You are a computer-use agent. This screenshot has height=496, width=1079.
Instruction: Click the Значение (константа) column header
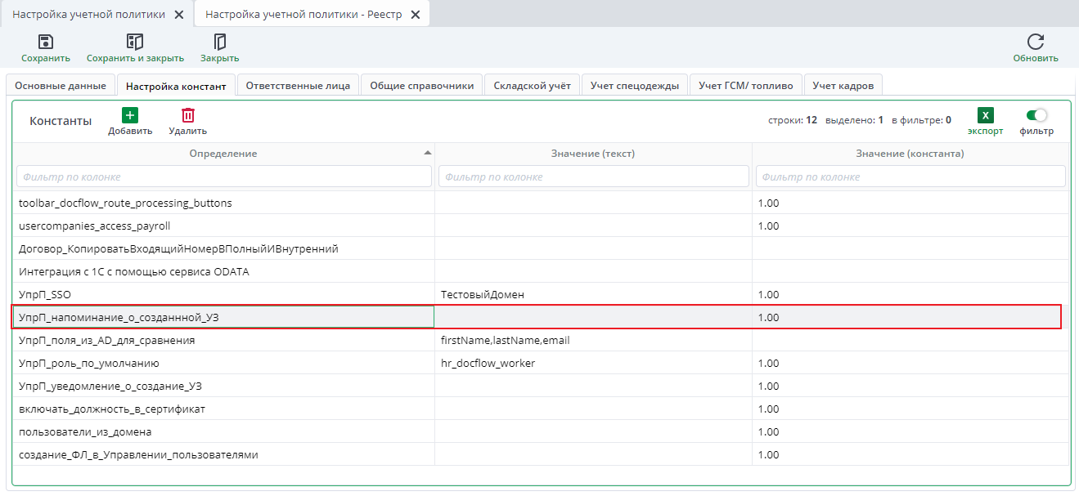point(910,154)
